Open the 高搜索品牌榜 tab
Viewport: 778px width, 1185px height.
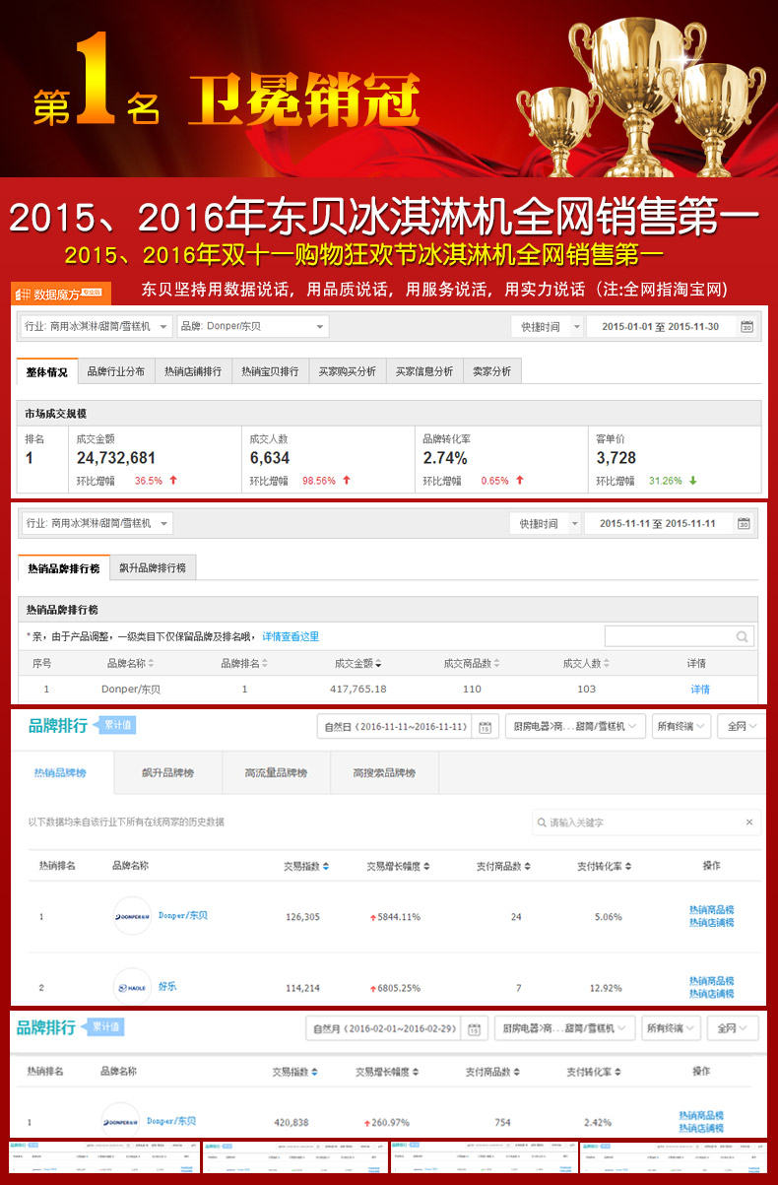coord(384,773)
